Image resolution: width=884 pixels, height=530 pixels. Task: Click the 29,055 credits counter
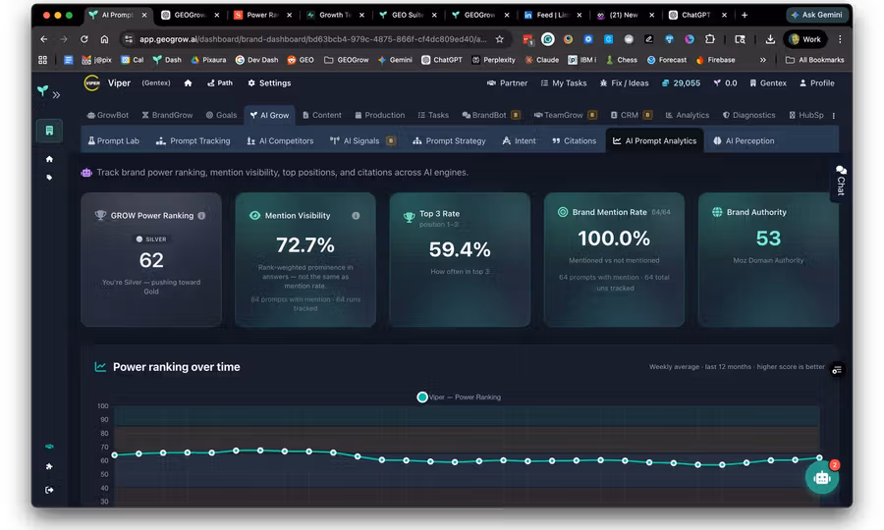[x=681, y=82]
